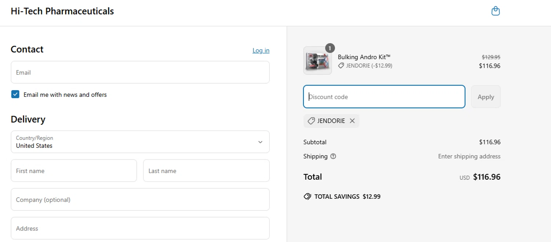The image size is (551, 242).
Task: Click the Last name field
Action: coord(206,170)
